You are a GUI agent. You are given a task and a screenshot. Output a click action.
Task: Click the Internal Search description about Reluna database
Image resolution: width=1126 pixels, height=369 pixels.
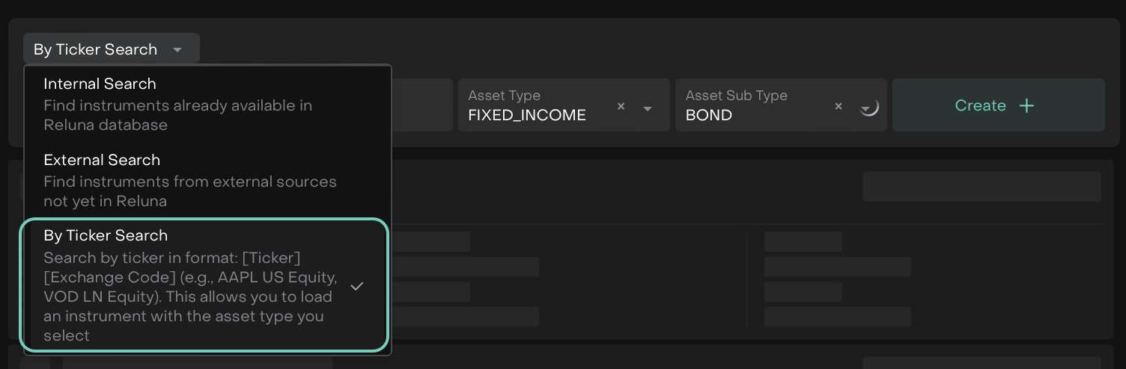[x=177, y=115]
